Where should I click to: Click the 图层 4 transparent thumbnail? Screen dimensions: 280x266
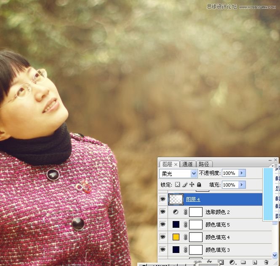point(176,199)
